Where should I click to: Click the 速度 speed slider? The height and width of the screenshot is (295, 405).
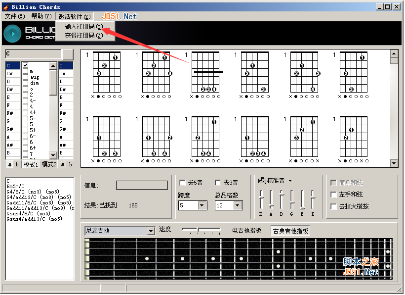[x=201, y=230]
